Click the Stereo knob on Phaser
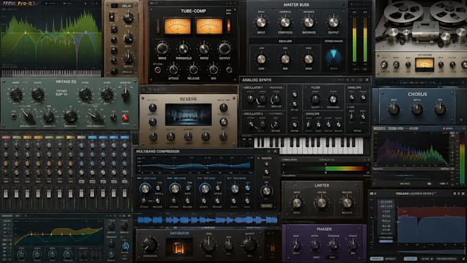Image resolution: width=467 pixels, height=263 pixels. click(353, 245)
